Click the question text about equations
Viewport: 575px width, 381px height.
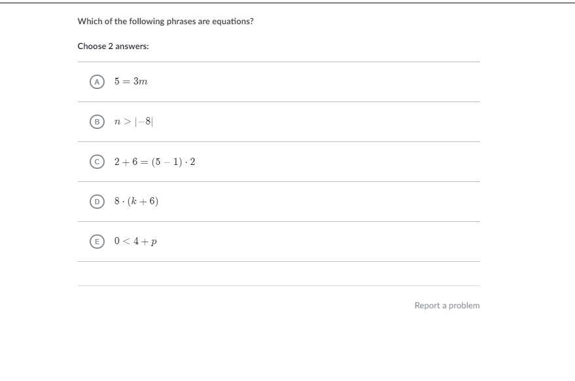(166, 22)
